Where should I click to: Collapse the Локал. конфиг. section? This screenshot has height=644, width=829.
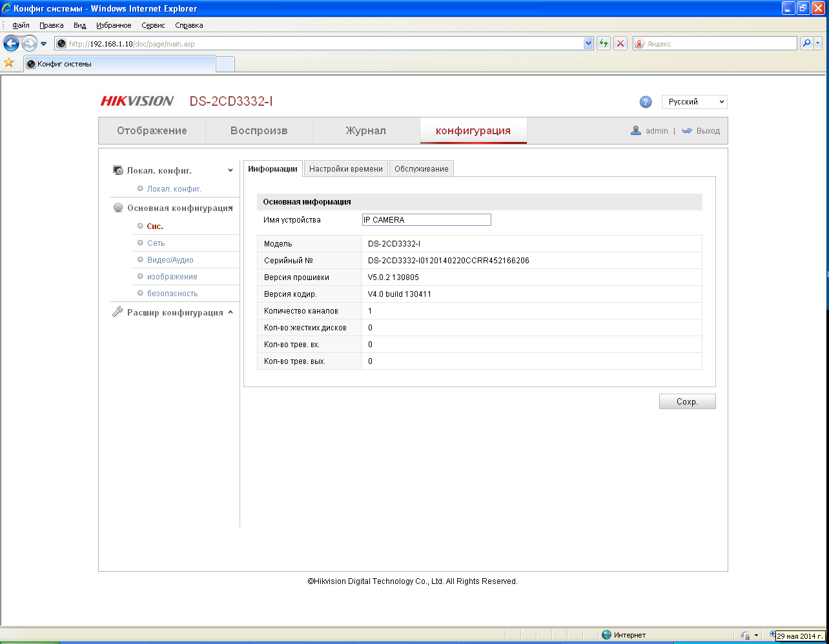[230, 170]
